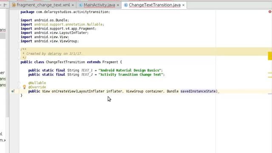Click the "Android Material Design Basics" string
272x153 pixels.
pos(130,70)
